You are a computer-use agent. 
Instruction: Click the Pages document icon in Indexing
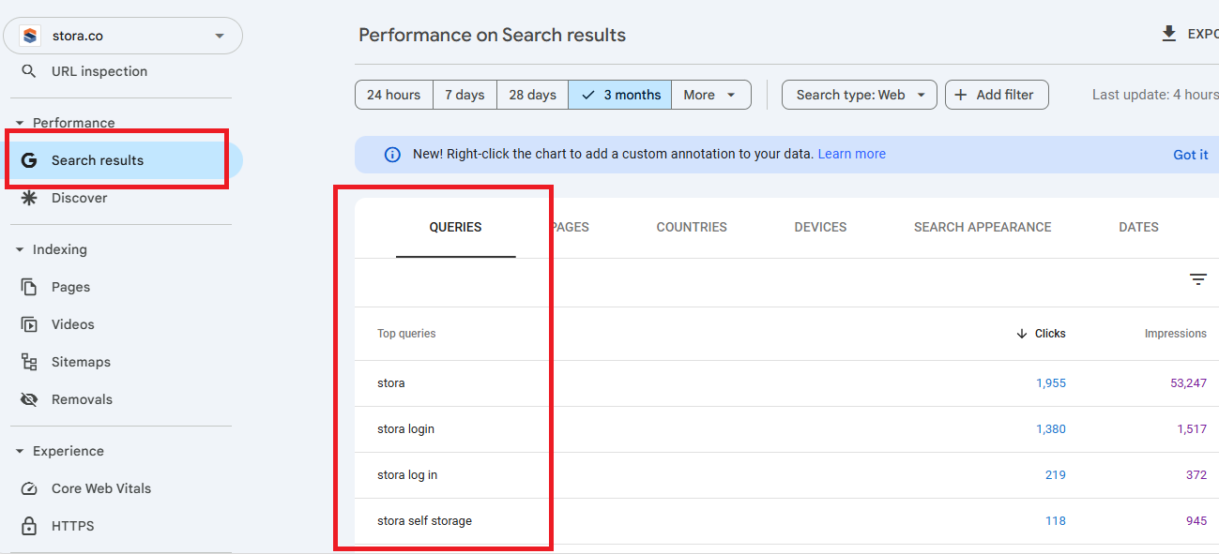tap(29, 287)
